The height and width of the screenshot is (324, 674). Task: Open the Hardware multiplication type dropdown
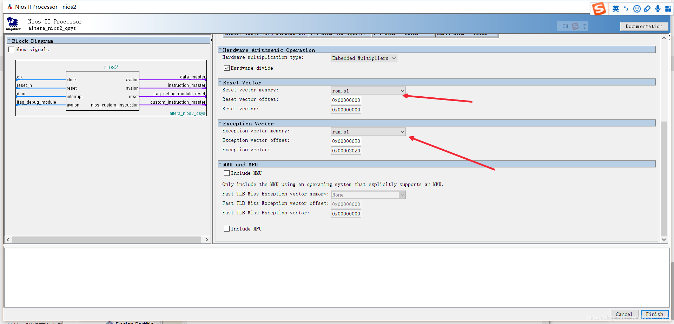pos(364,58)
